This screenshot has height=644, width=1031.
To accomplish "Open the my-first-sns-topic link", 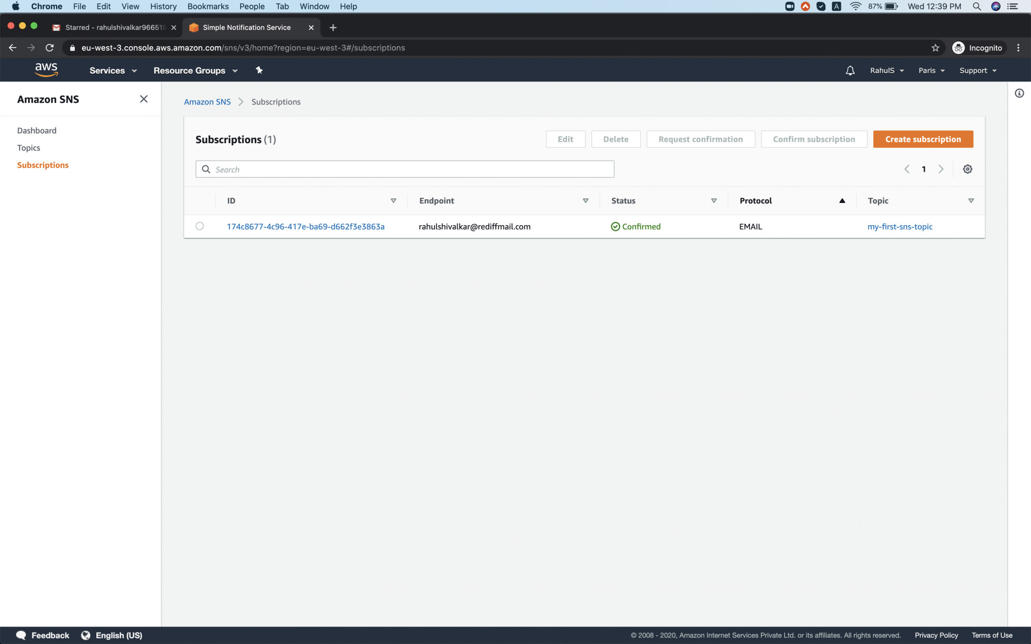I will coord(900,226).
